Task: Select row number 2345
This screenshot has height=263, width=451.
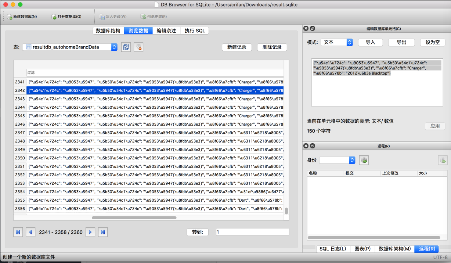Action: coord(20,116)
